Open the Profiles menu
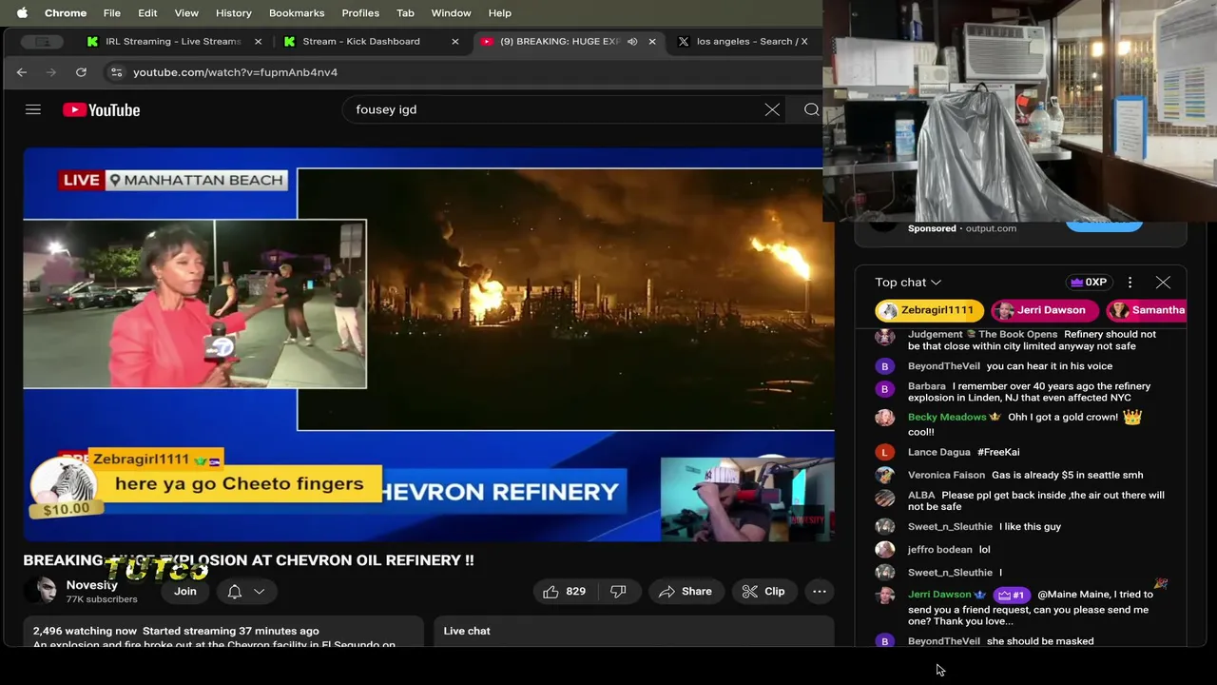 tap(360, 13)
